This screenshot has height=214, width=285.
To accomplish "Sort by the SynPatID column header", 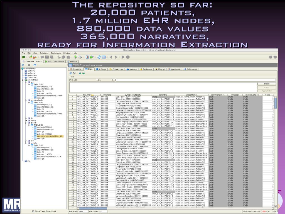I will pos(107,95).
